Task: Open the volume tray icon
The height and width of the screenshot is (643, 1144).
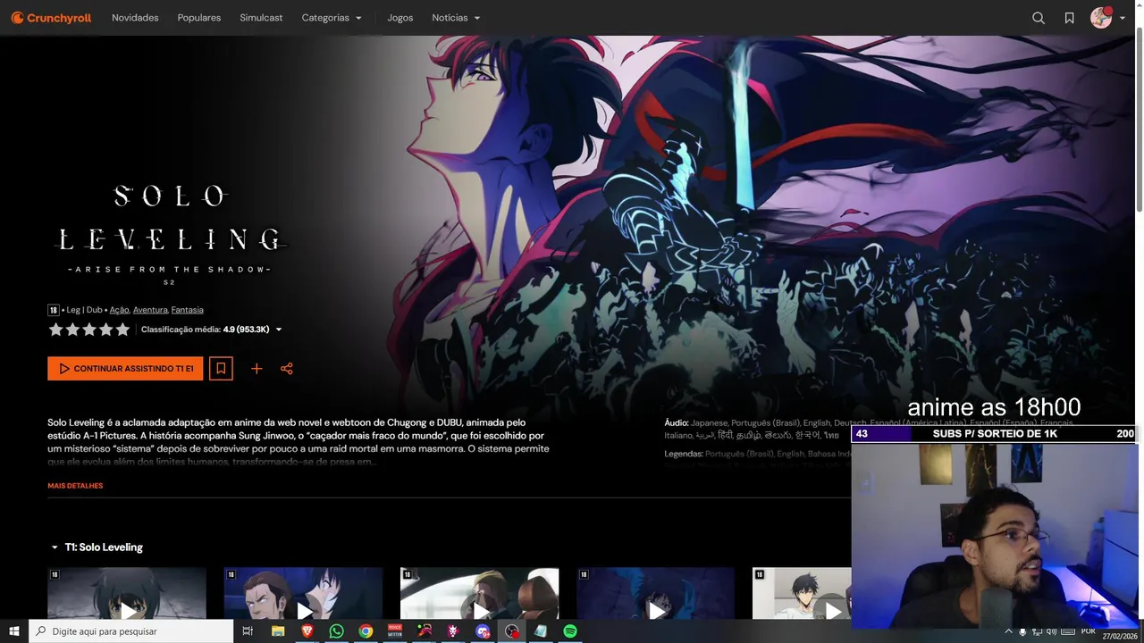Action: [x=1051, y=631]
